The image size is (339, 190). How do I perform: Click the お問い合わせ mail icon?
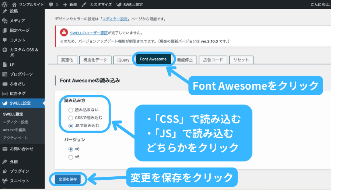[5, 149]
